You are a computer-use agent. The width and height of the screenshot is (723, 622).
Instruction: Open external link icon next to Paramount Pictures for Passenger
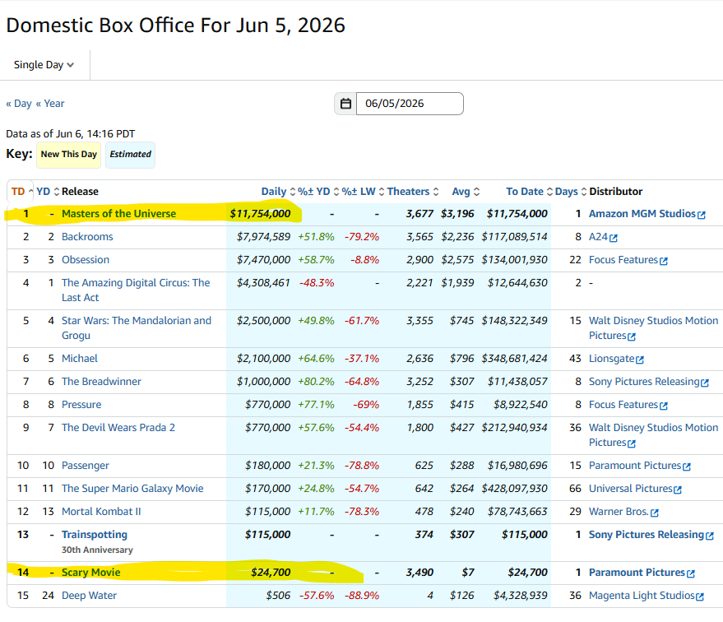pyautogui.click(x=686, y=466)
